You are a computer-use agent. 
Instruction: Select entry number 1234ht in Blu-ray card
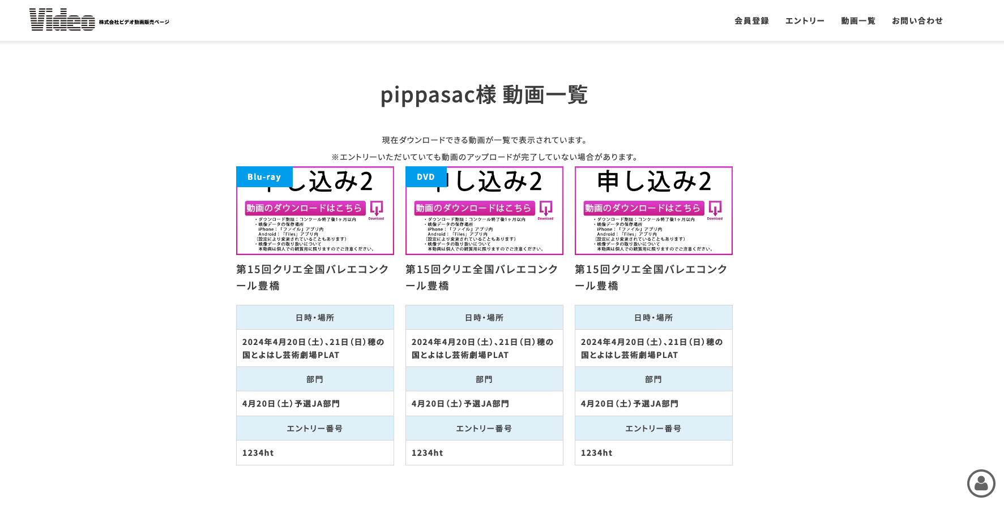[x=258, y=453]
